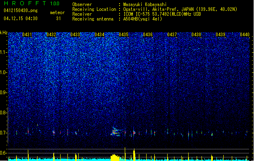Click the 1.1 frequency axis label
Screen dimensions: 254x161
[x=4, y=52]
